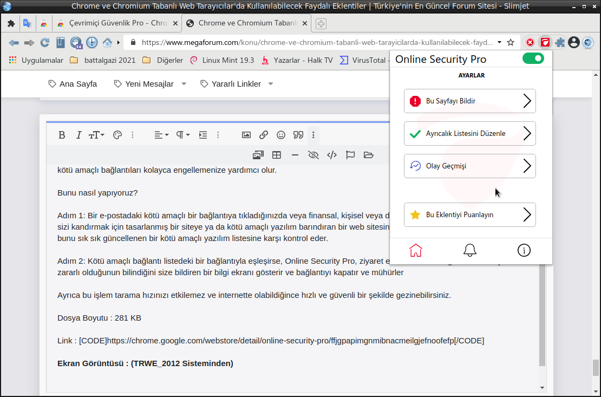The width and height of the screenshot is (601, 397).
Task: Go back to previous page
Action: (14, 43)
